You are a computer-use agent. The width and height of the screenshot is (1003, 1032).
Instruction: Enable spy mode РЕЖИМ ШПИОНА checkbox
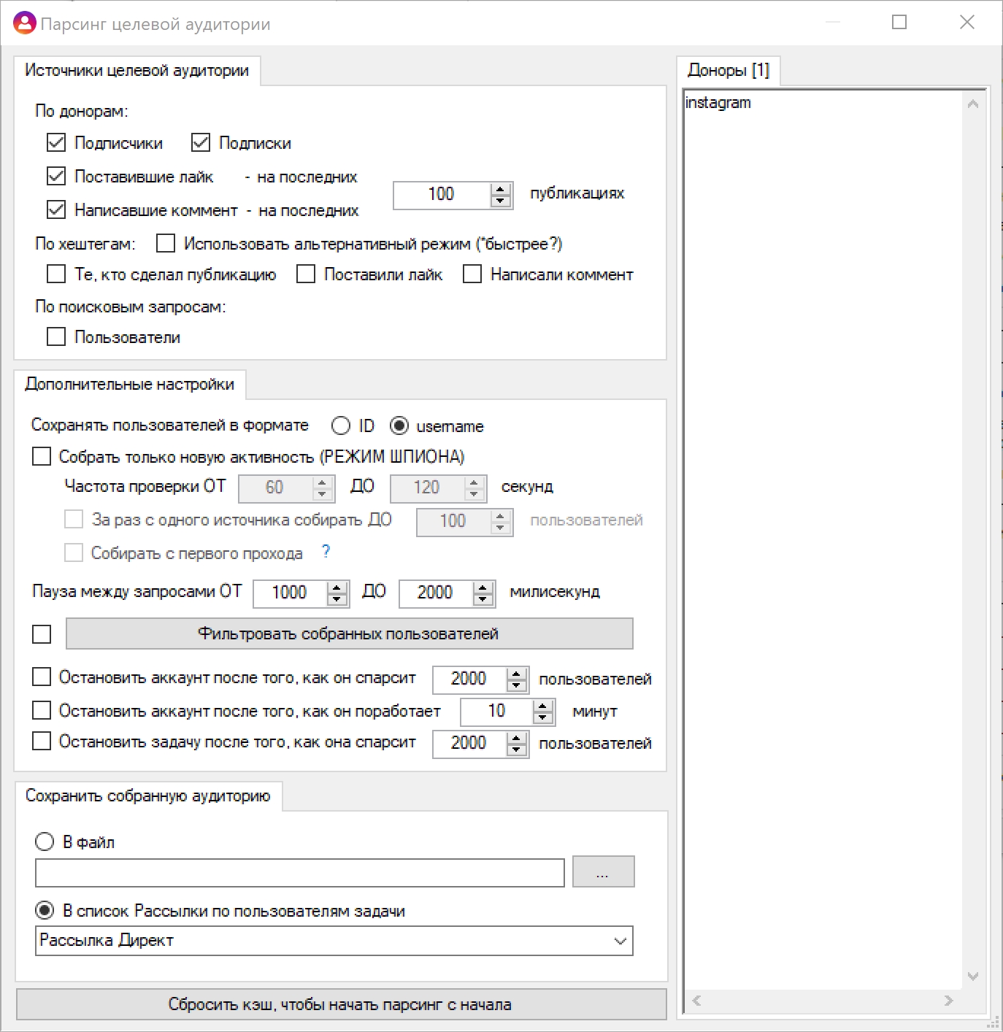(42, 456)
